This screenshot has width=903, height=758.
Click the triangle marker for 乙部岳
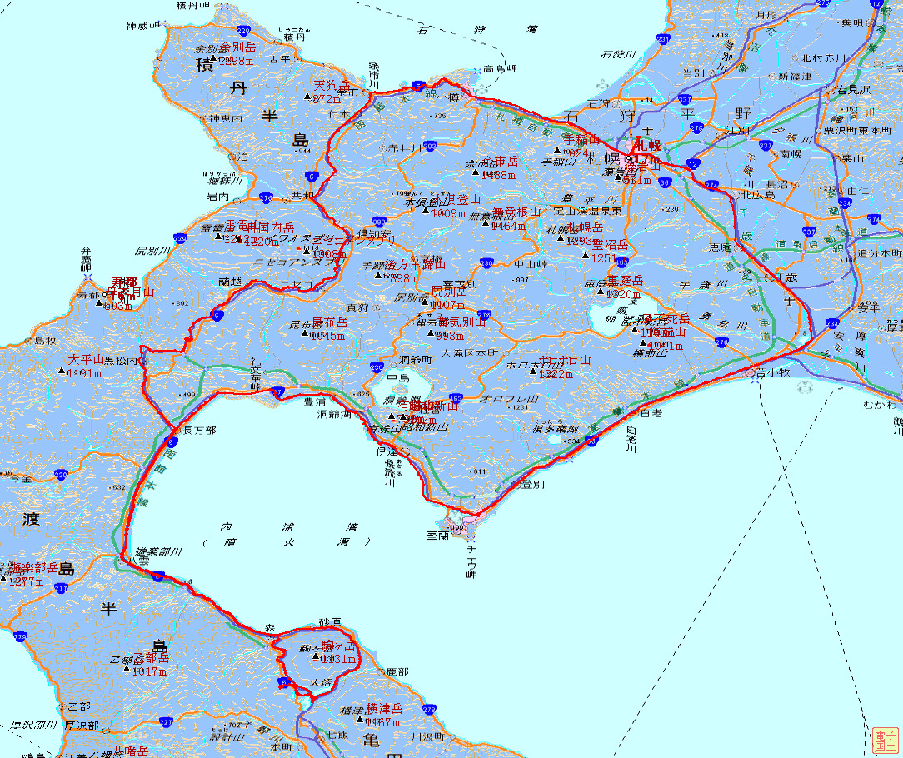[127, 668]
